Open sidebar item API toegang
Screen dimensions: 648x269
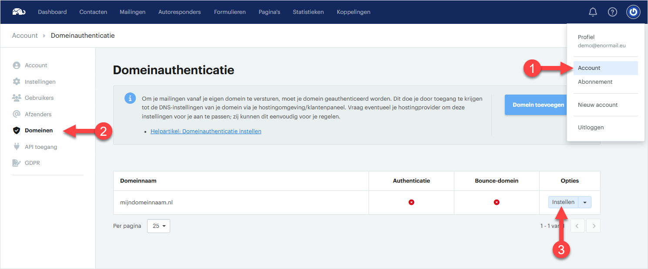(x=41, y=147)
